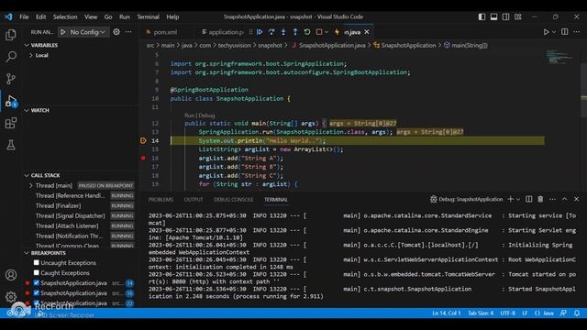Customize layout icon in title bar
The height and width of the screenshot is (330, 587).
[517, 16]
